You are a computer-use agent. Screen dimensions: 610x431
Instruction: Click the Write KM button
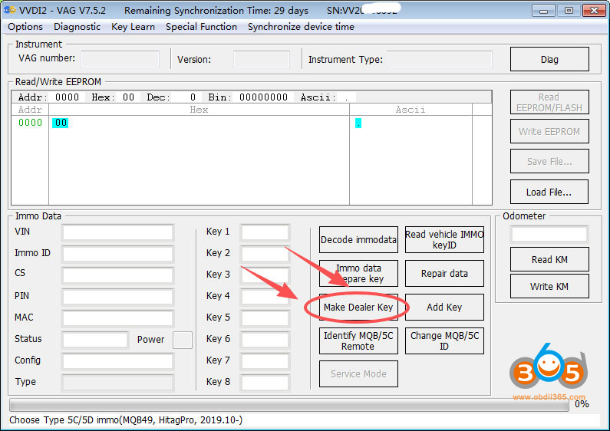click(549, 286)
